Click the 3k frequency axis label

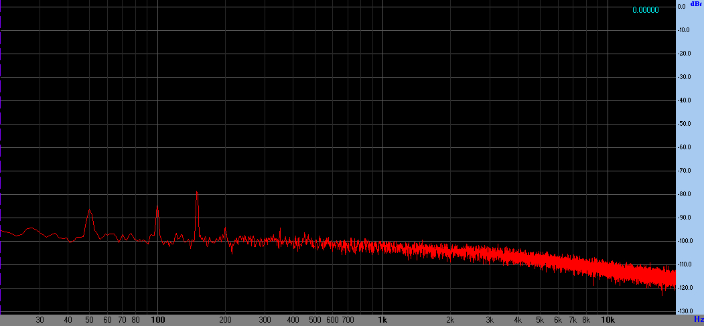pos(490,320)
